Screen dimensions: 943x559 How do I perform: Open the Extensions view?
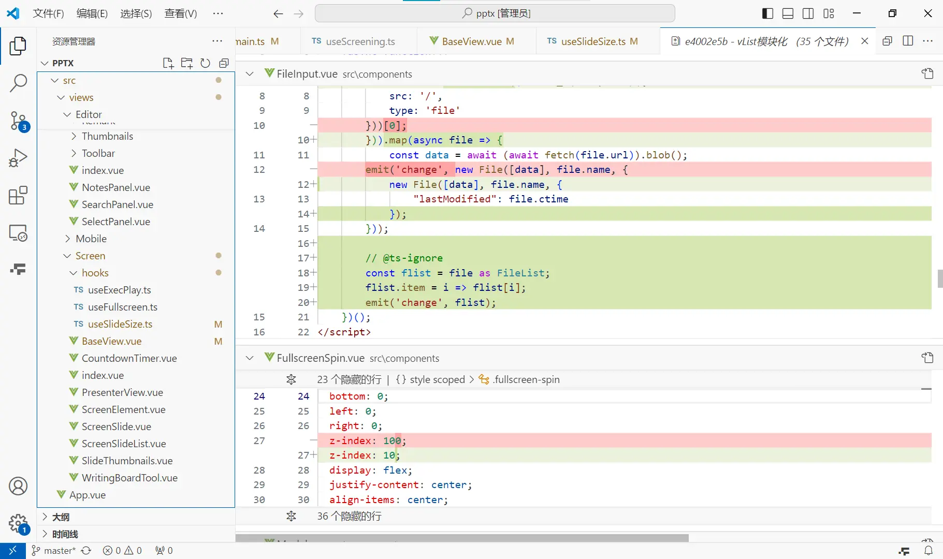pos(18,195)
